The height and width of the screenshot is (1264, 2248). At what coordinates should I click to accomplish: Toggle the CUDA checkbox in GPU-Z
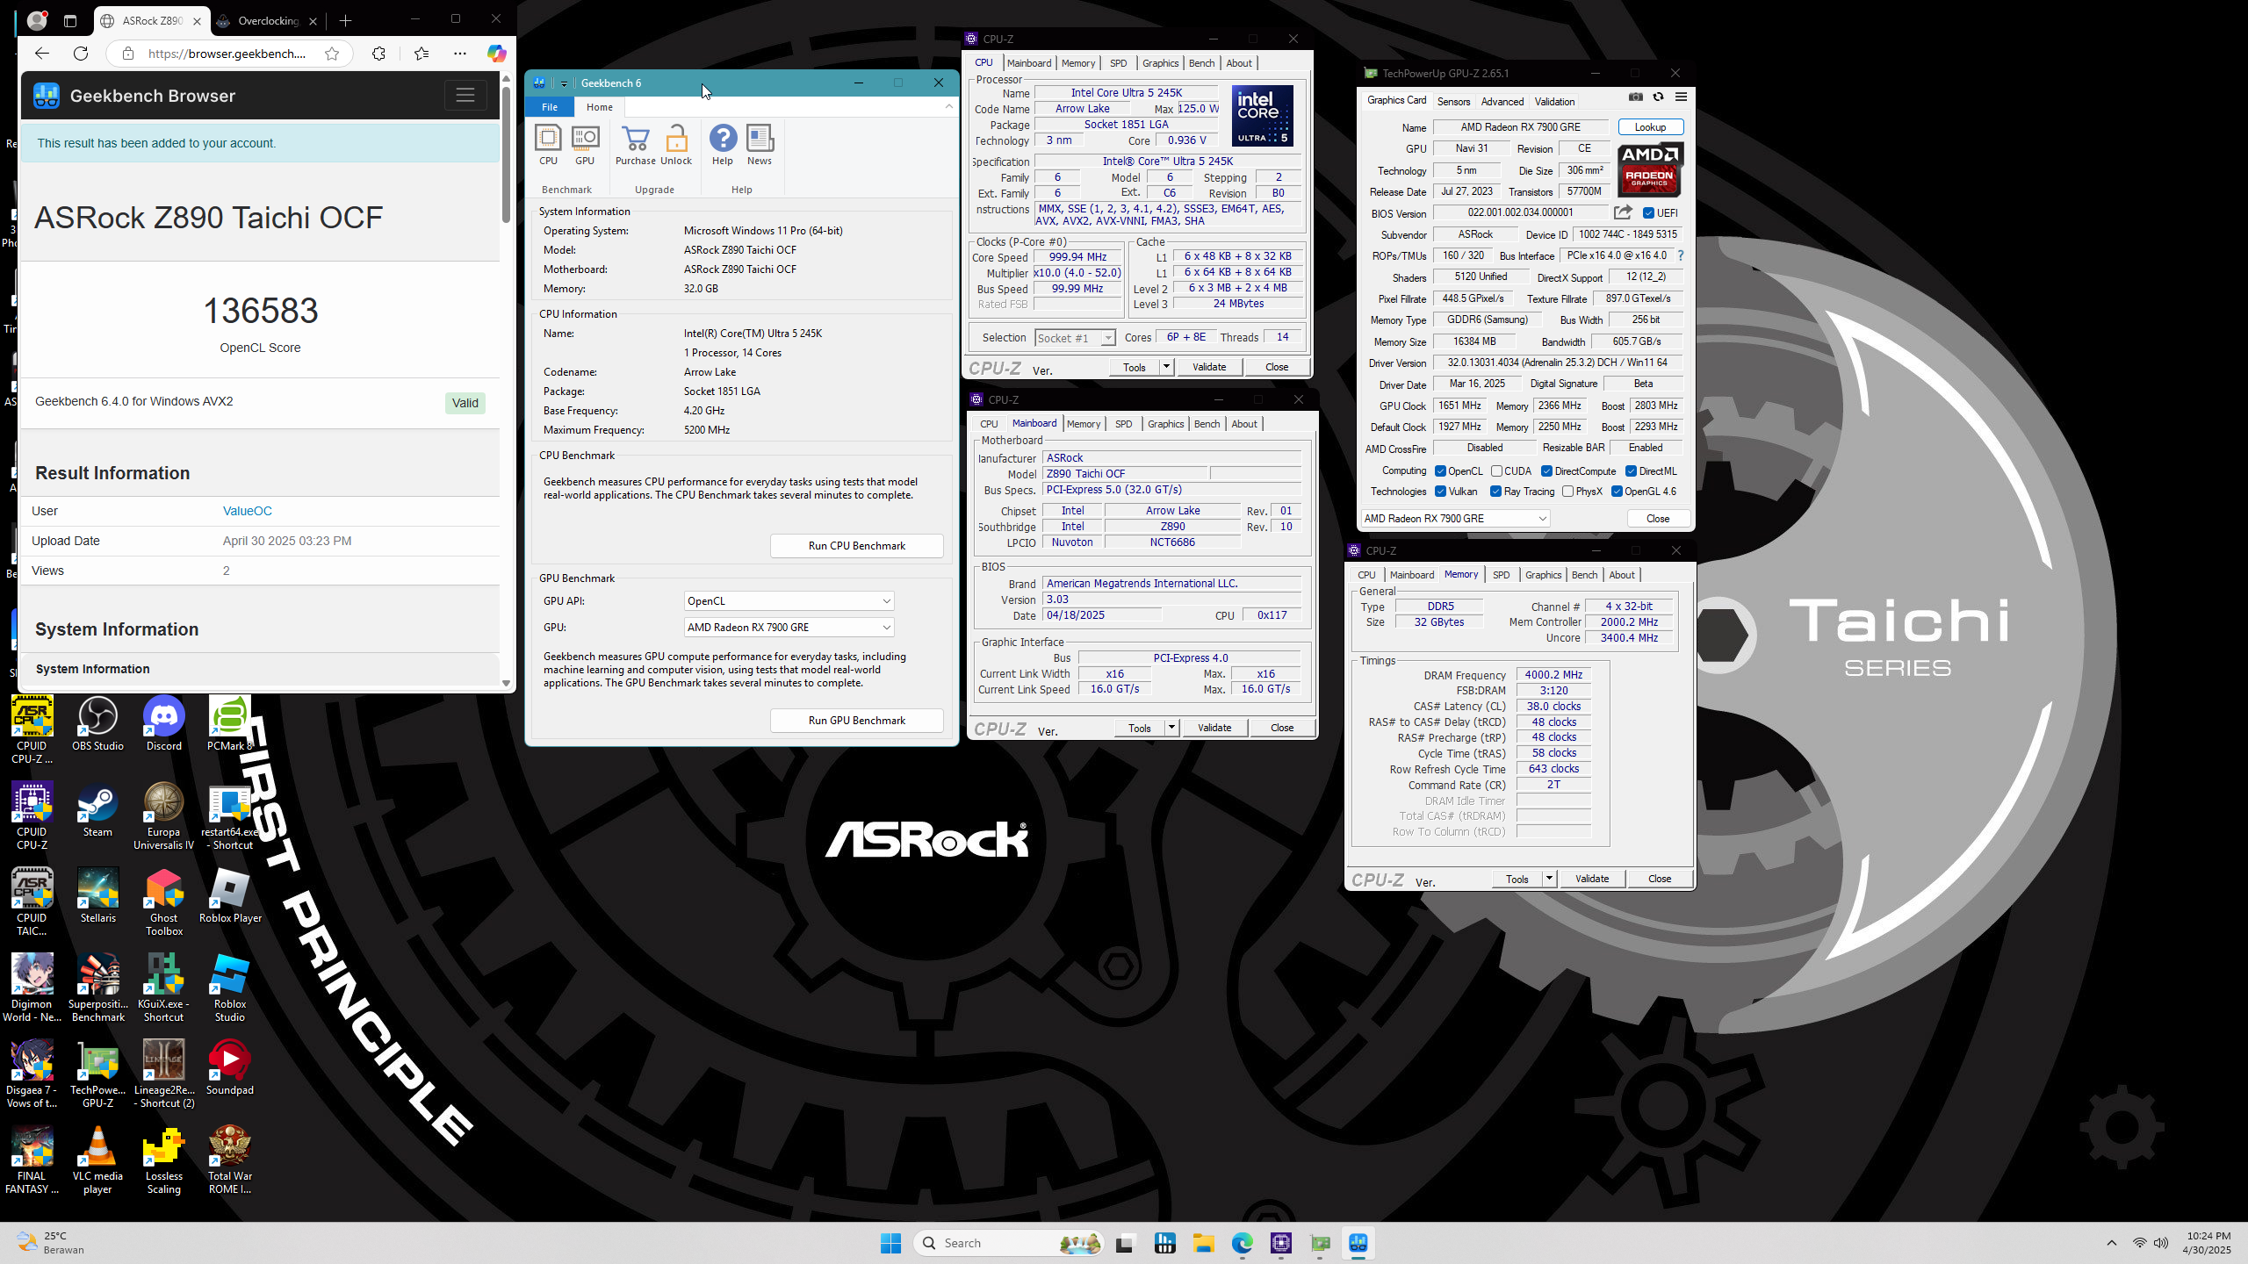[1496, 471]
